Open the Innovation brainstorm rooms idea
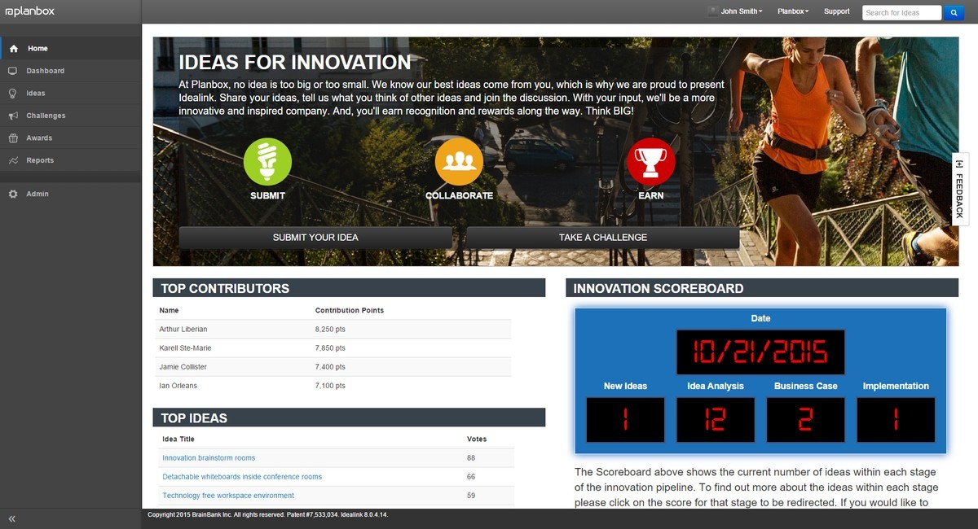This screenshot has height=529, width=978. [x=209, y=458]
